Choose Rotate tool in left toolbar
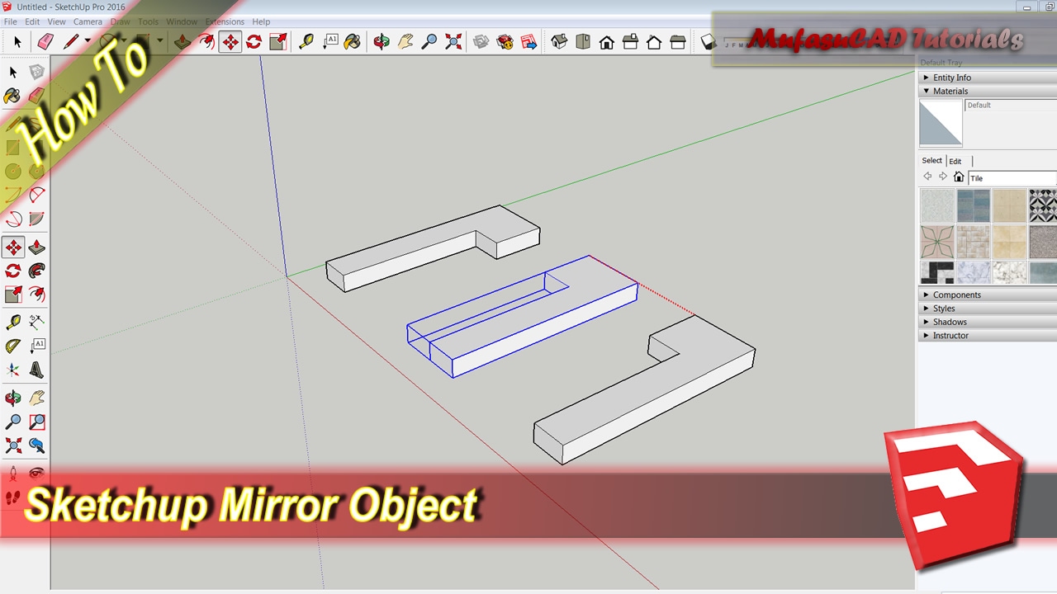The image size is (1057, 594). pos(13,271)
